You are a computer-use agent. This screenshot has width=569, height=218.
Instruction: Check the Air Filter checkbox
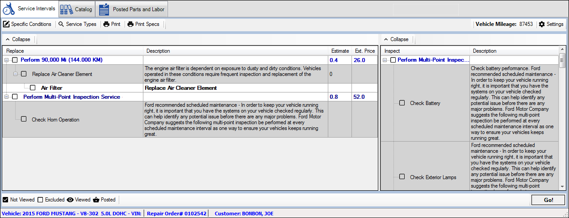tap(33, 88)
